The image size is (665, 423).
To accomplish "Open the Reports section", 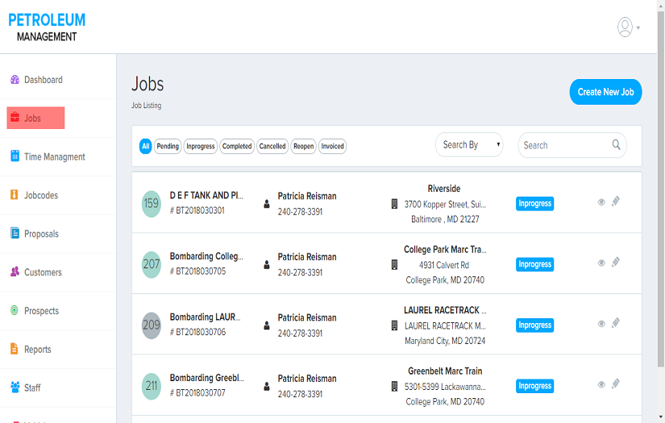I will coord(38,349).
